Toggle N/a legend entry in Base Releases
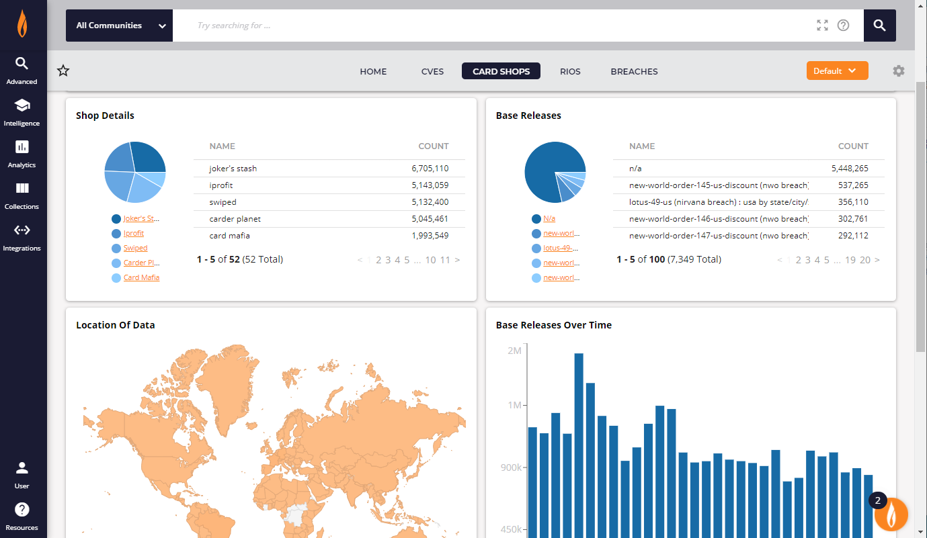The height and width of the screenshot is (538, 927). pos(549,218)
